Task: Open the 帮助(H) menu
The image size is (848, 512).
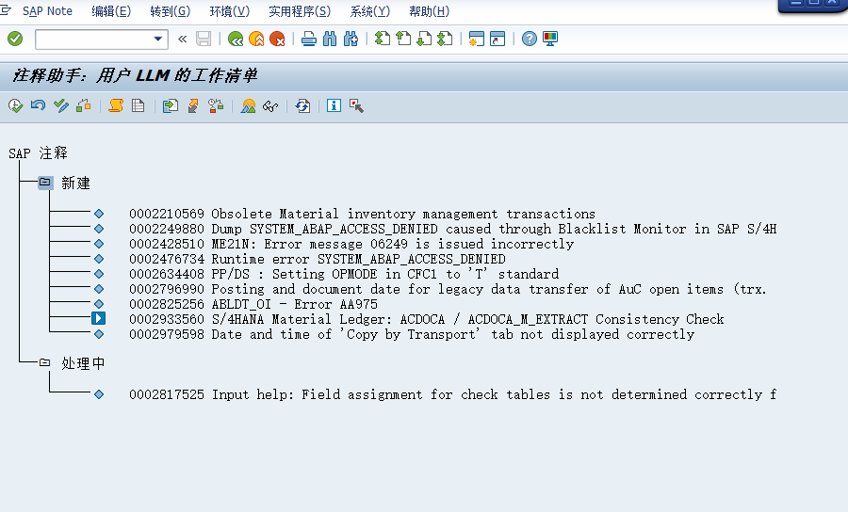Action: (429, 11)
